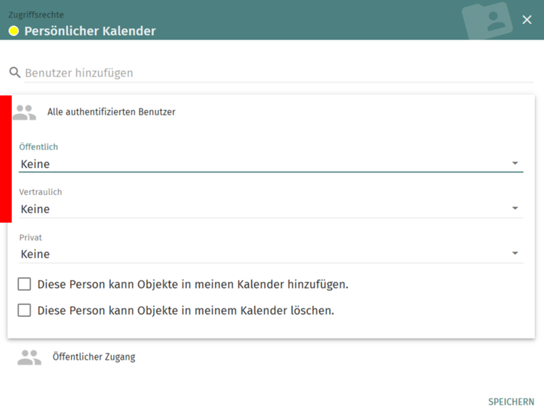Focus the Benutzer hinzufügen search field
544x417 pixels.
coord(279,73)
